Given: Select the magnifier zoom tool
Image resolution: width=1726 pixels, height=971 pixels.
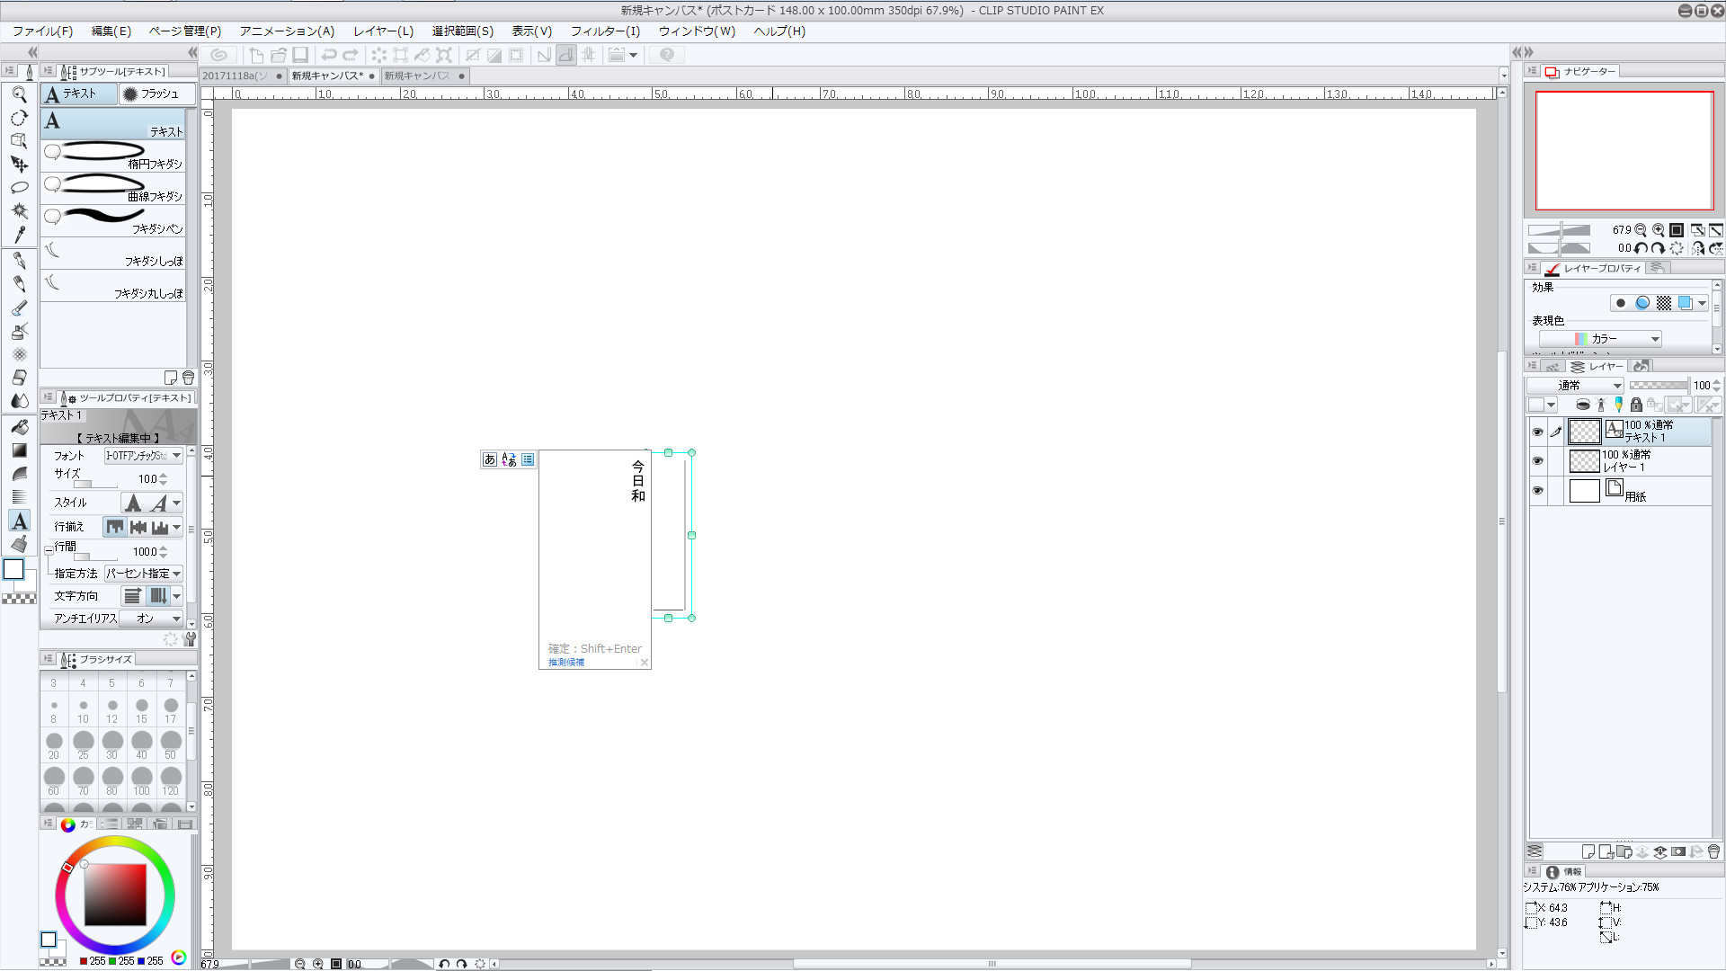Looking at the screenshot, I should [x=19, y=94].
